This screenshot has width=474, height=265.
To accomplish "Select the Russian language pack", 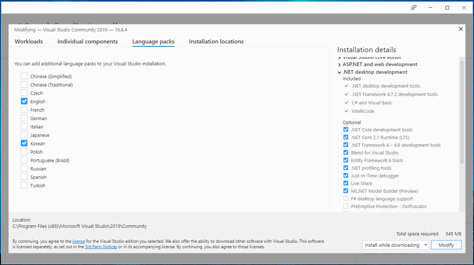I will click(x=24, y=169).
